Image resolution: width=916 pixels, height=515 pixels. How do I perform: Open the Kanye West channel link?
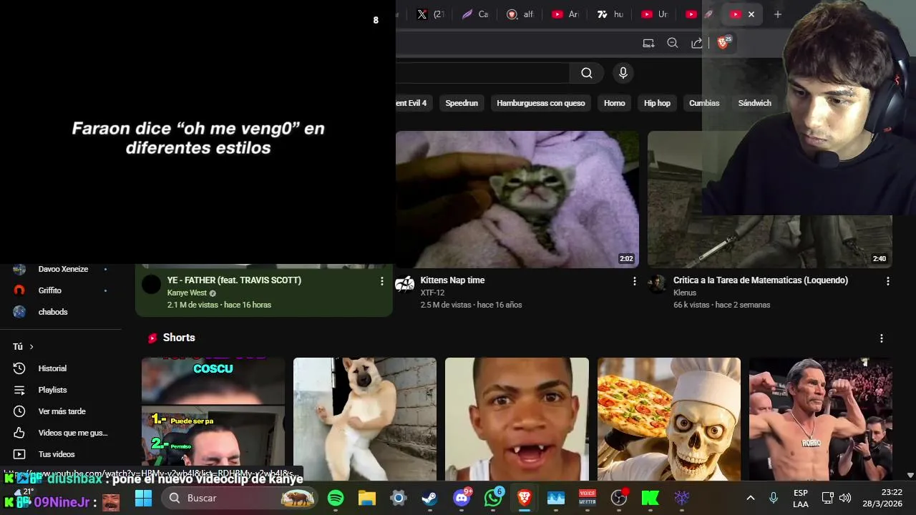point(187,293)
